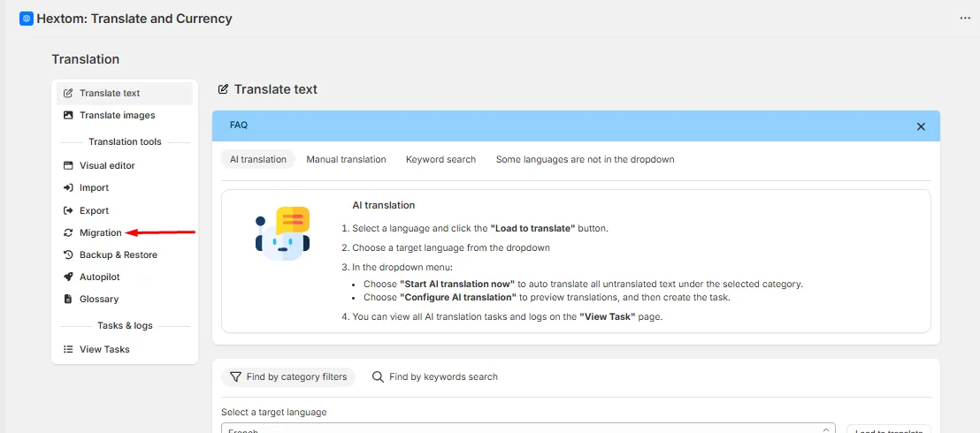Viewport: 980px width, 433px height.
Task: Open the three-dot menu at top right
Action: click(x=965, y=19)
